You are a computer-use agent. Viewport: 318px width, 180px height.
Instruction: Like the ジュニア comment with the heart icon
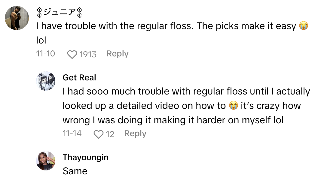(72, 54)
